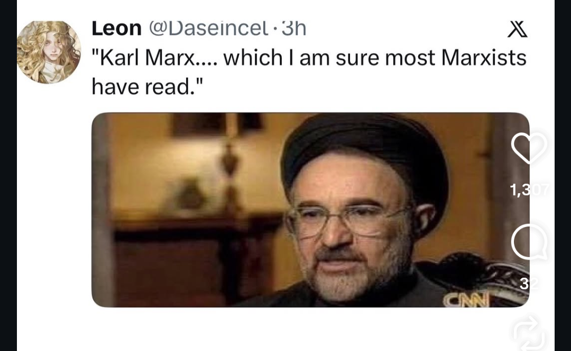
Task: Open the embedded interview image
Action: point(310,210)
